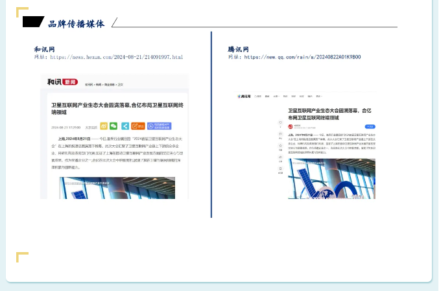Click the Hexun article timestamp 2024-08-21
The width and height of the screenshot is (439, 291).
click(66, 128)
